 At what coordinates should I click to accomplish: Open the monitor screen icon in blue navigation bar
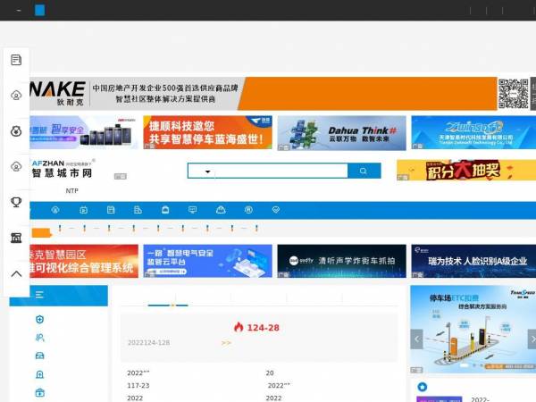192,210
